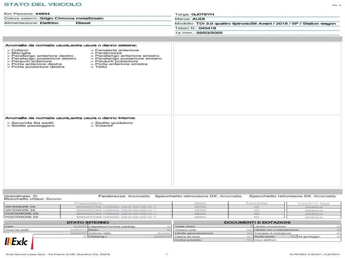The width and height of the screenshot is (345, 258).
Task: Click the 'Stato' column header
Action: click(x=201, y=203)
